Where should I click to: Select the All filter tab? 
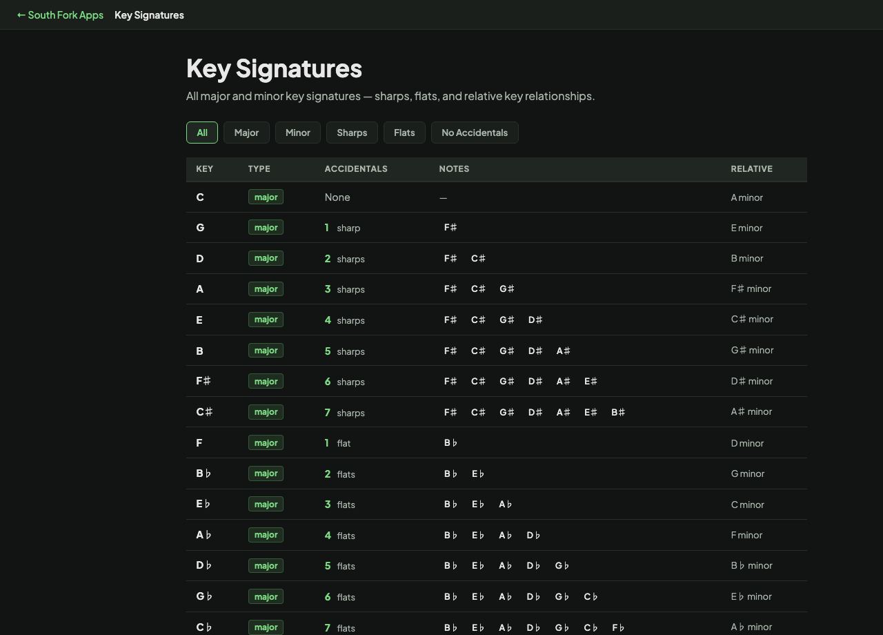coord(202,133)
